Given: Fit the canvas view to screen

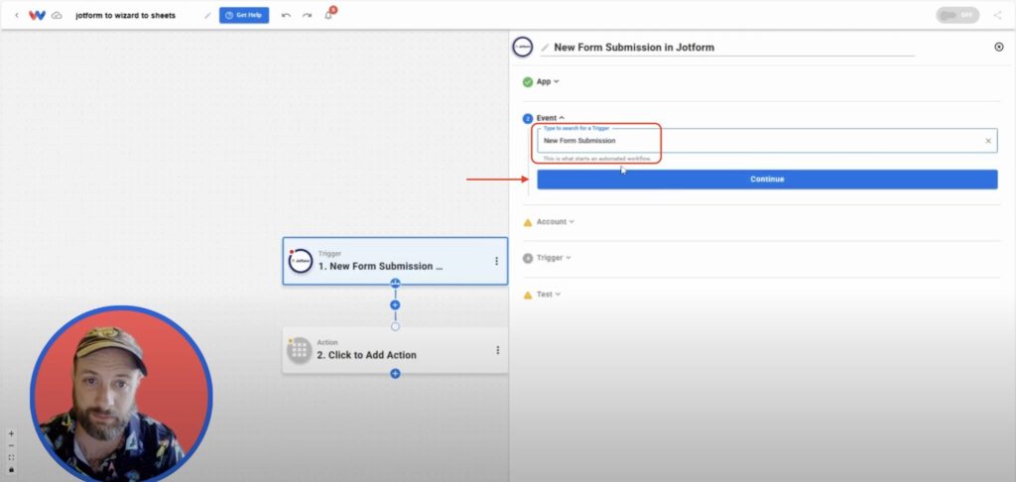Looking at the screenshot, I should click(x=11, y=457).
